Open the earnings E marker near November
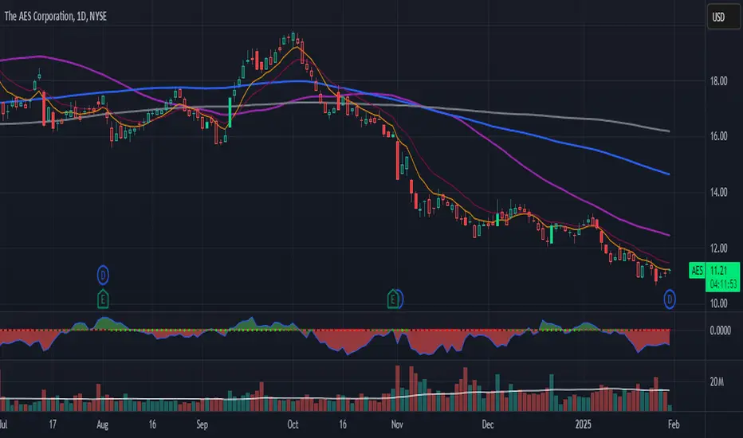The width and height of the screenshot is (743, 438). [x=392, y=299]
